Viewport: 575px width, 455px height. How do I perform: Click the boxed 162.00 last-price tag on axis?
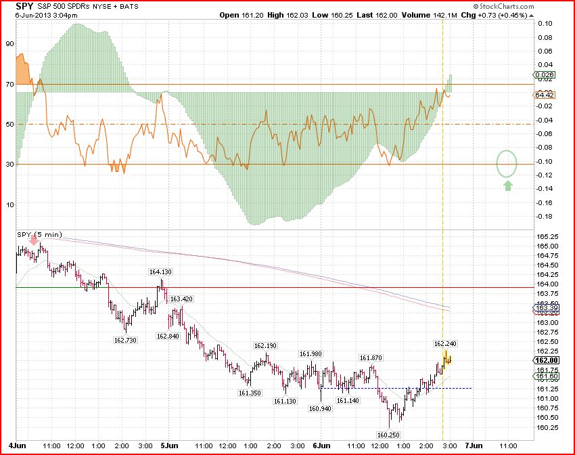pyautogui.click(x=547, y=360)
